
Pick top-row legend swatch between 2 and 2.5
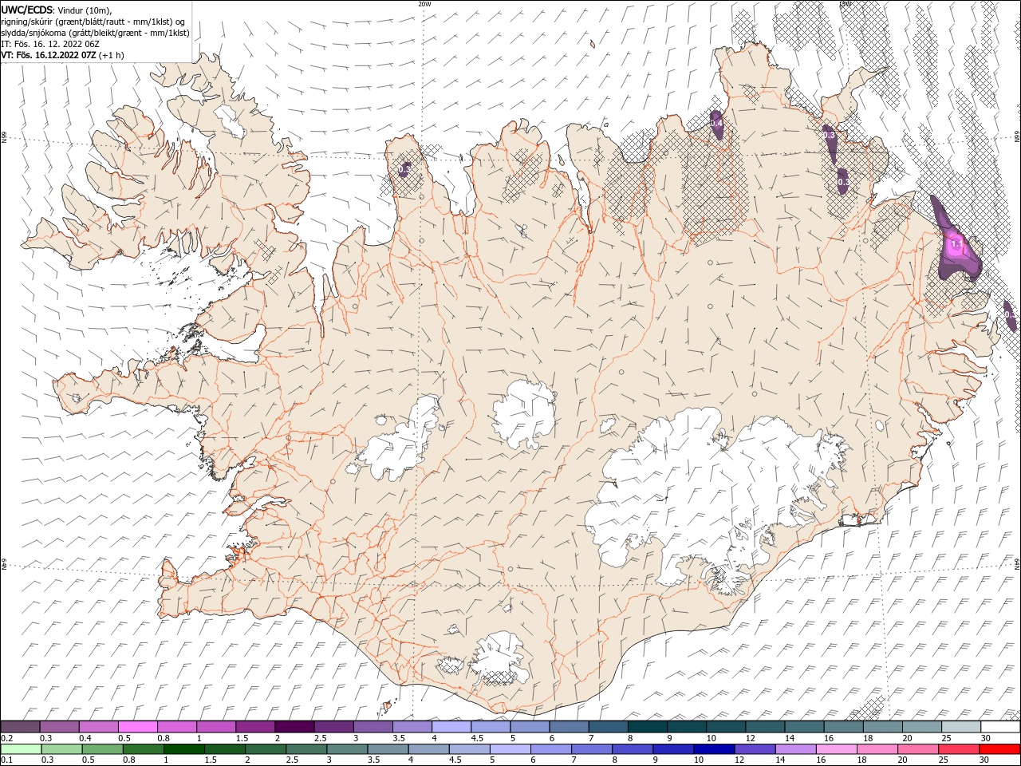click(x=294, y=727)
